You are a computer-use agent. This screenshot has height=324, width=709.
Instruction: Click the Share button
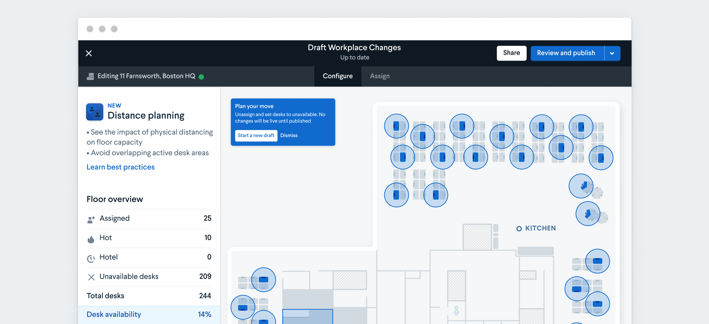pos(511,53)
